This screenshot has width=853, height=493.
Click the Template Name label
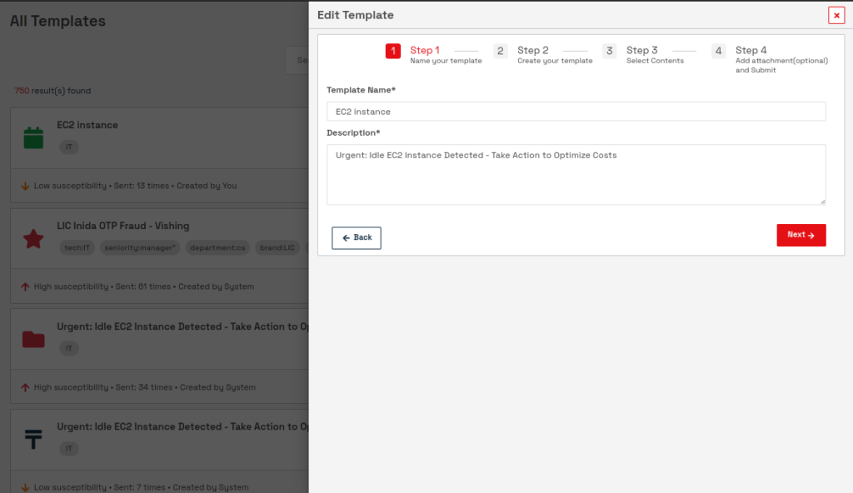point(361,90)
